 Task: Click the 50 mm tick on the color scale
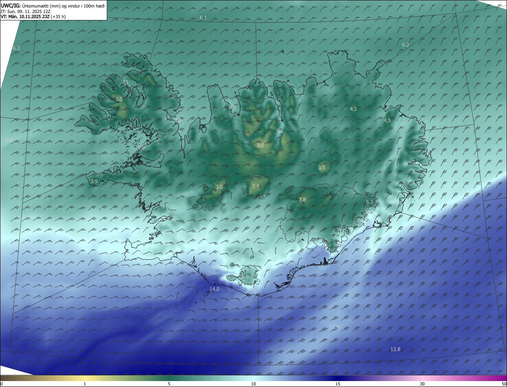tap(504, 384)
